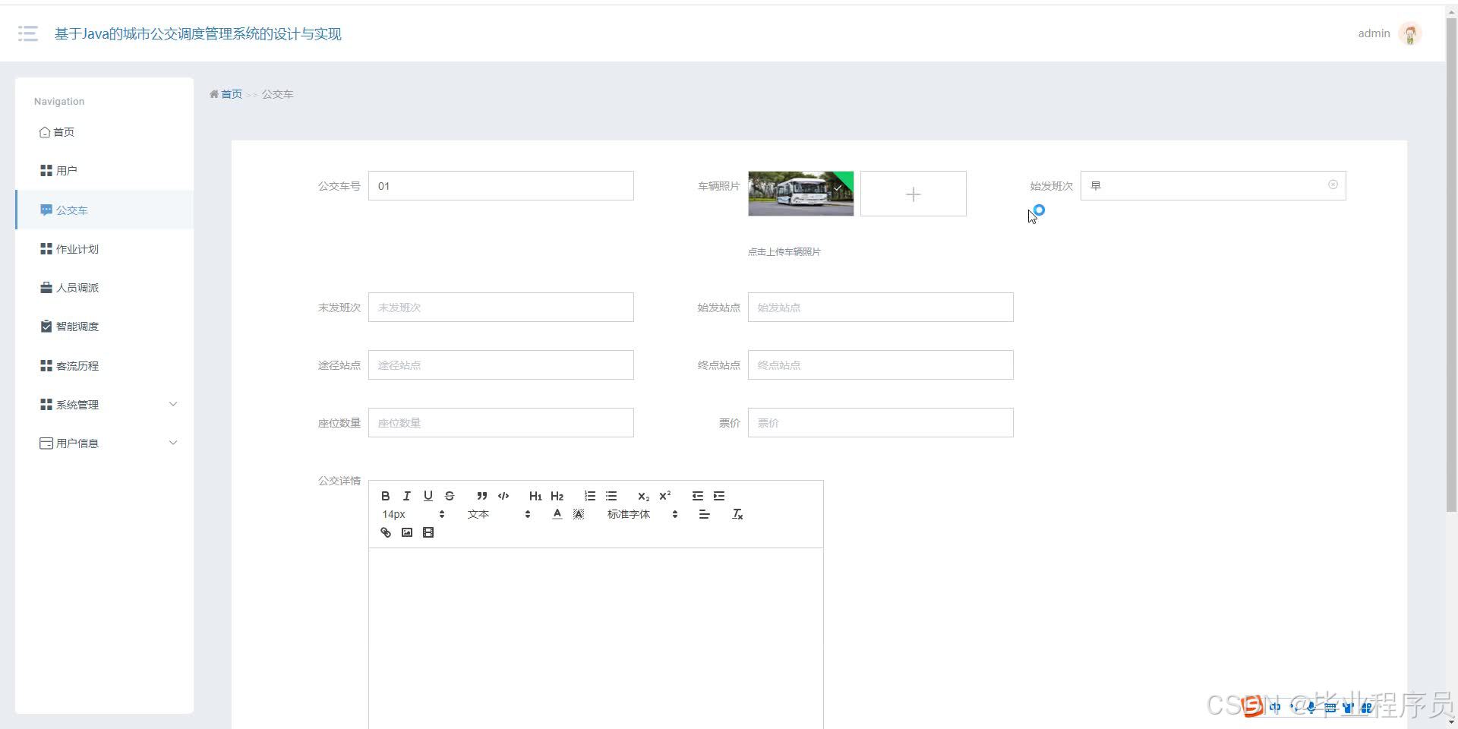This screenshot has height=729, width=1458.
Task: Open 客流历程 in the sidebar
Action: [x=104, y=366]
